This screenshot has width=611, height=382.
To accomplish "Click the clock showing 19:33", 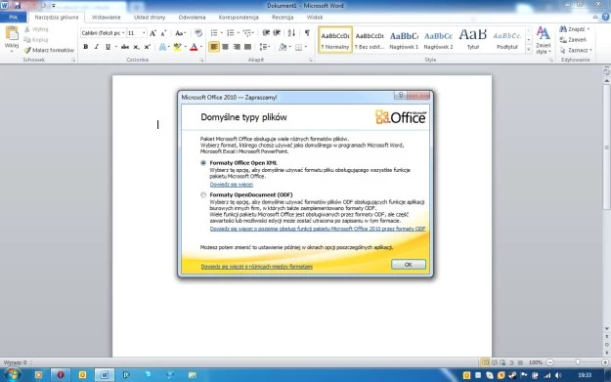I will (585, 375).
